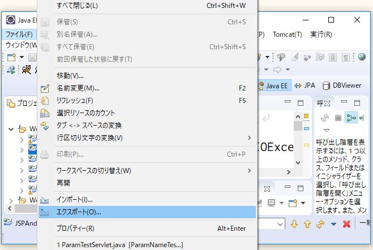This screenshot has height=250, width=373.
Task: Open the blue triangle dropdown in bottom bar
Action: point(334,224)
